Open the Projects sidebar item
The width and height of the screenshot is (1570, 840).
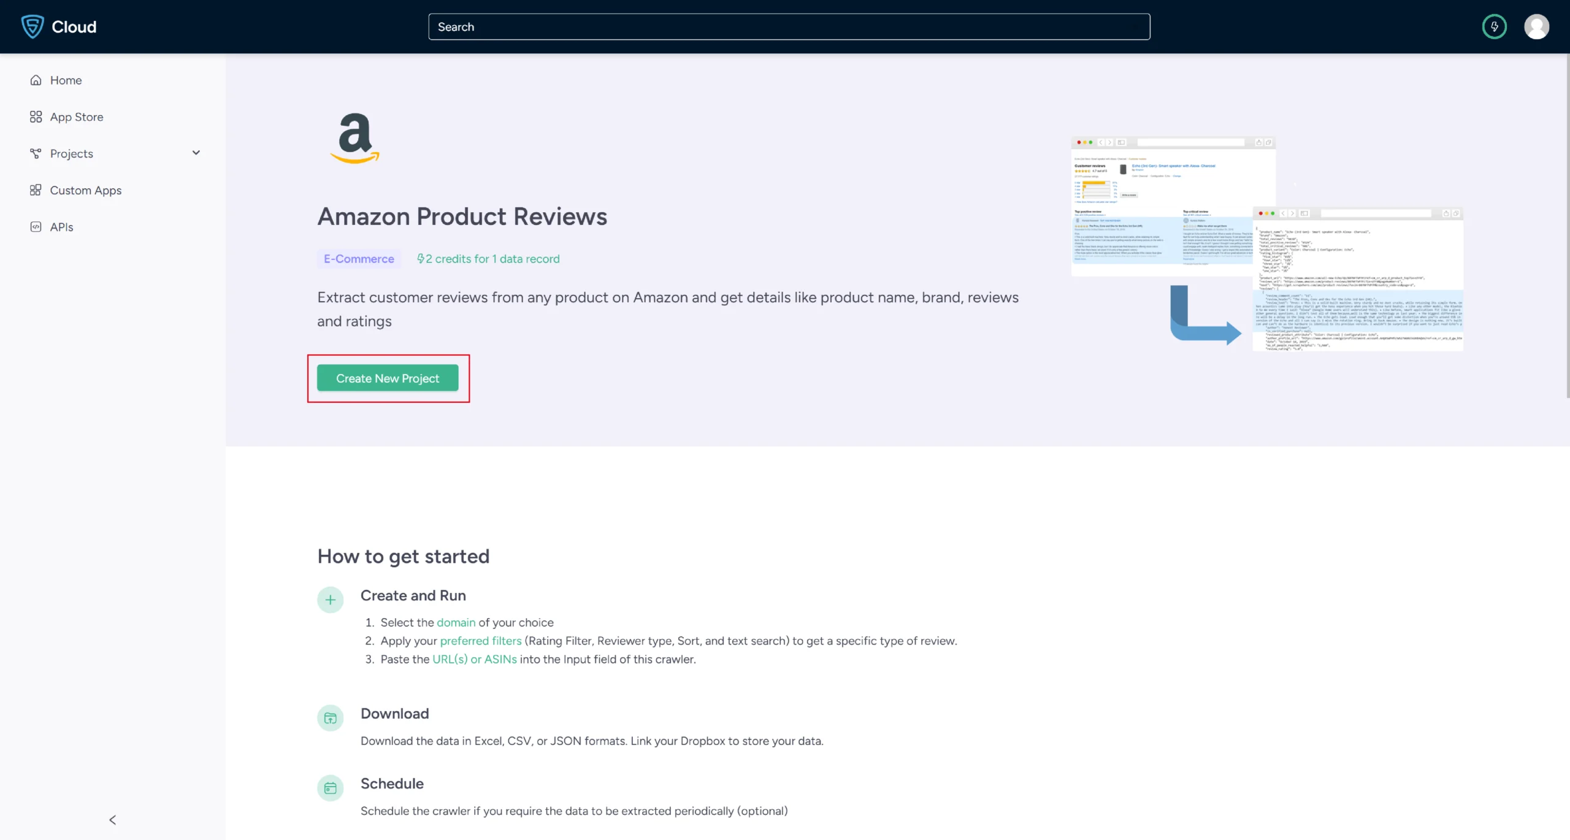[72, 154]
